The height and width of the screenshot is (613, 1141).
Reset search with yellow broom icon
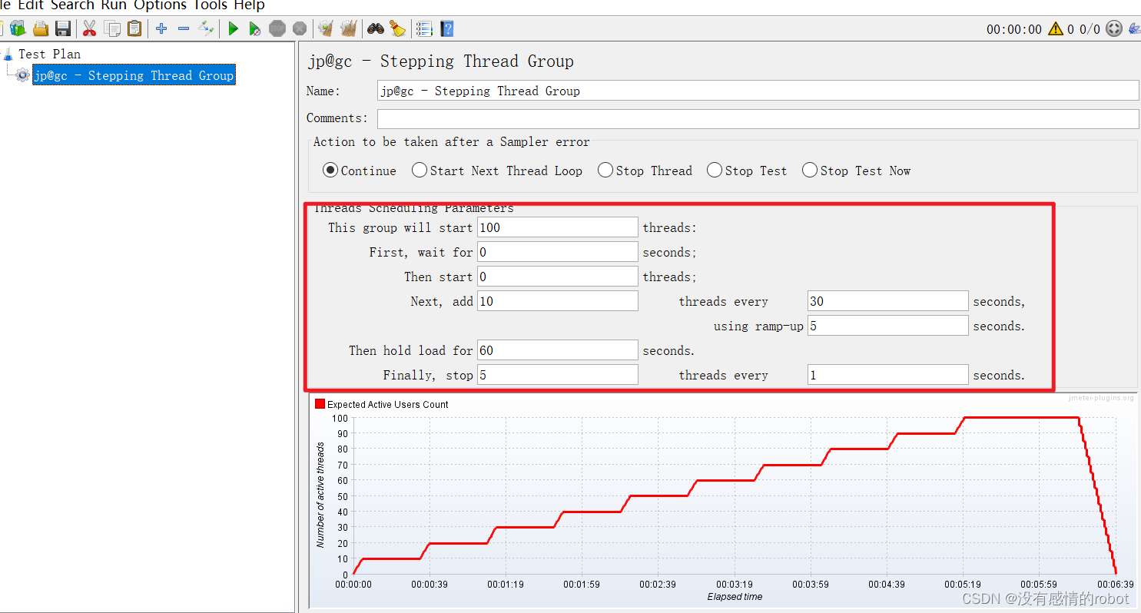(397, 28)
